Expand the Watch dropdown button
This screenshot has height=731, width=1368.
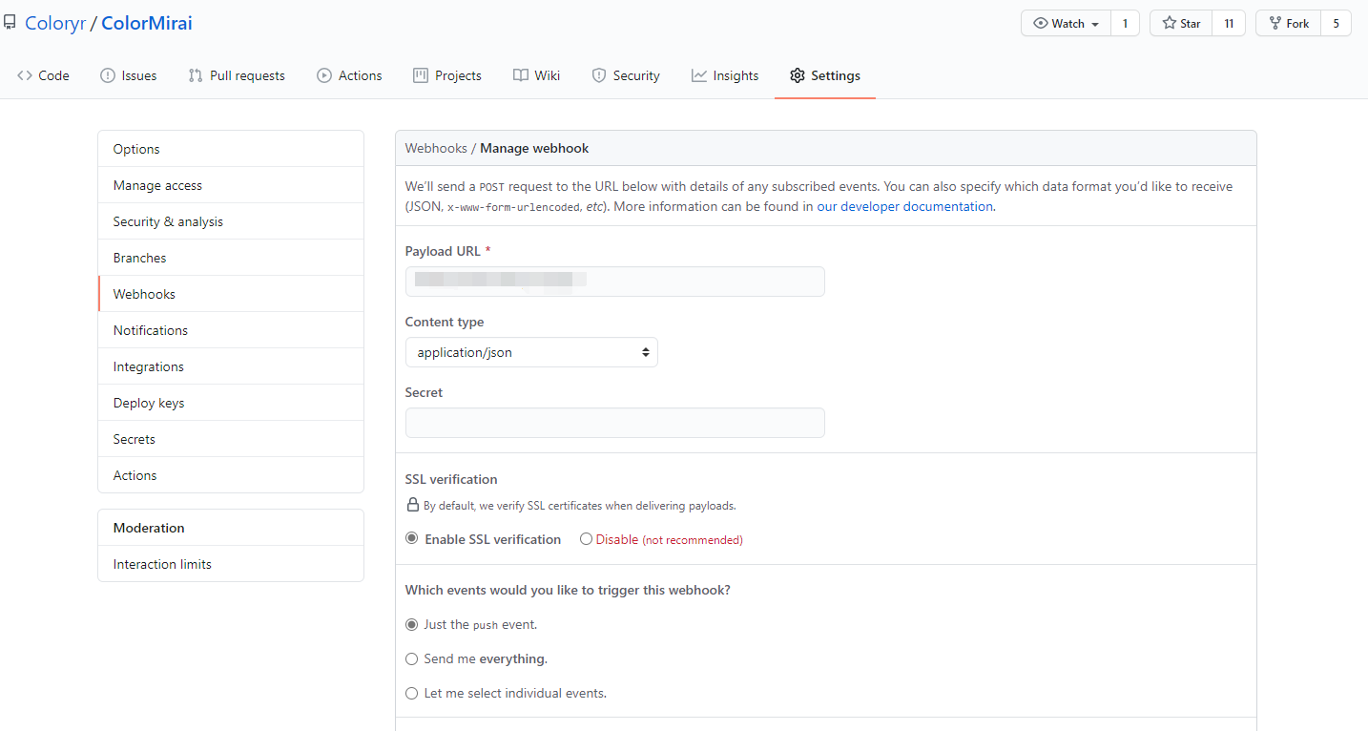(x=1066, y=23)
